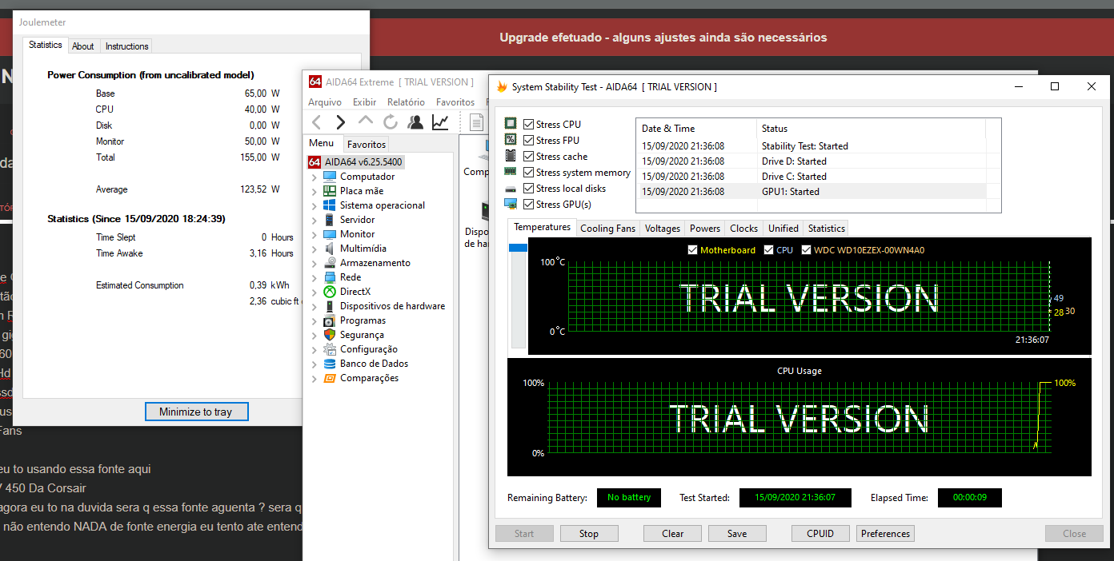1114x561 pixels.
Task: Click the Clear button
Action: (673, 534)
